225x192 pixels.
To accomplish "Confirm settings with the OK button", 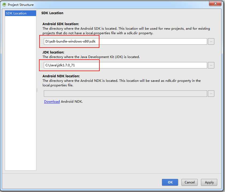I will (x=170, y=182).
